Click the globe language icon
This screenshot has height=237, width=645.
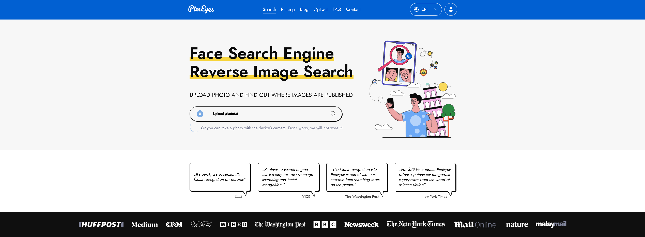pos(416,9)
